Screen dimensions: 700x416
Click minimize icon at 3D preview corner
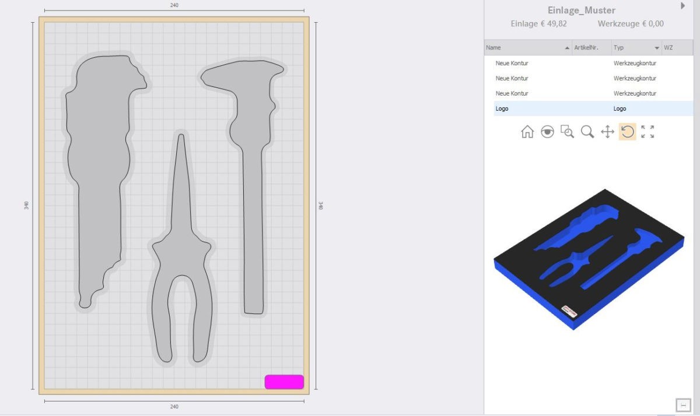[682, 404]
